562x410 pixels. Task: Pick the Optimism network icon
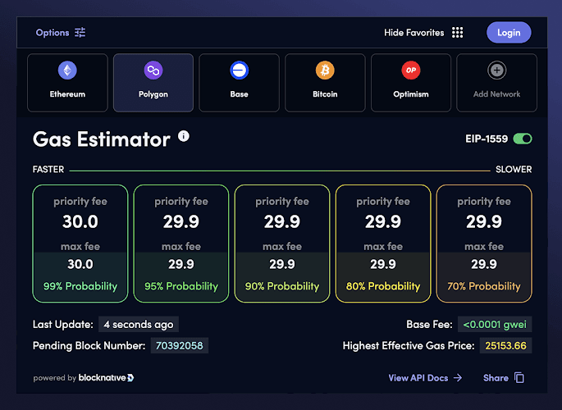pyautogui.click(x=411, y=71)
